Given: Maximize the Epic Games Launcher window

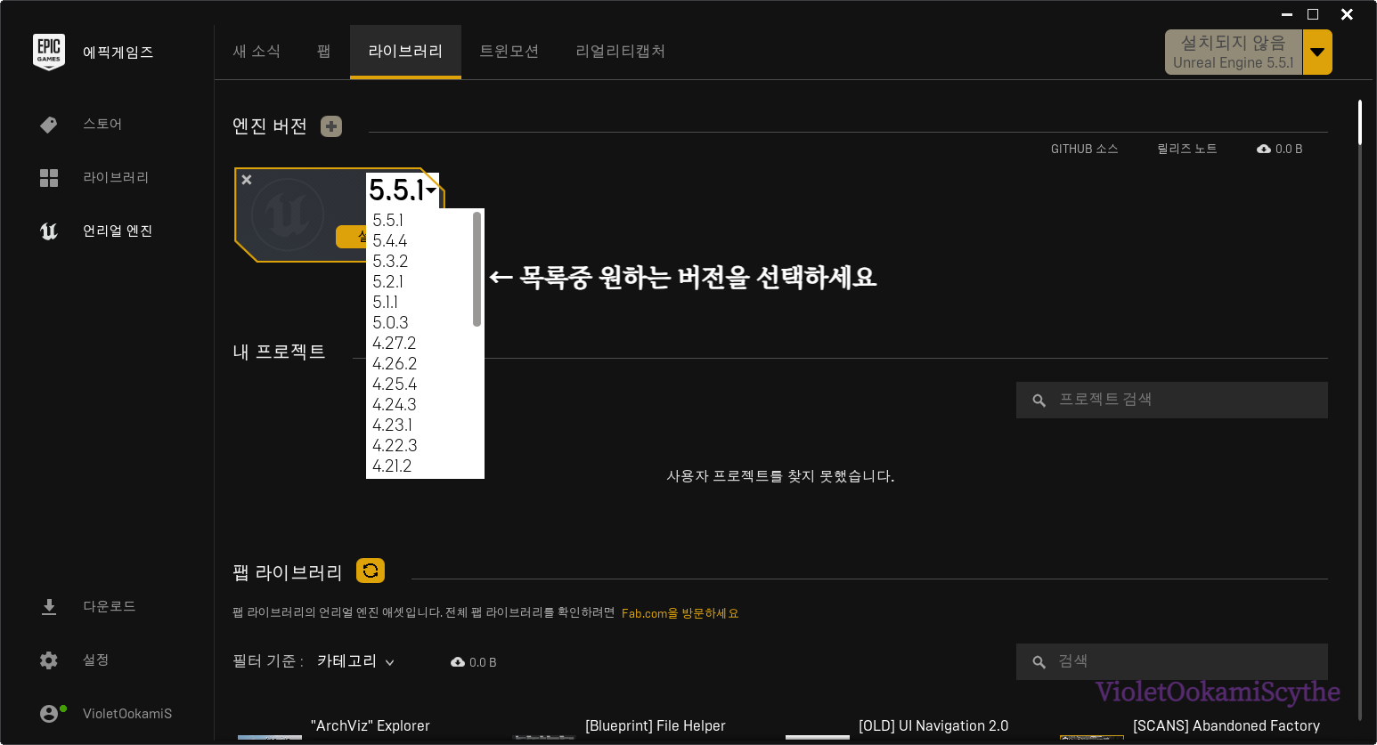Looking at the screenshot, I should (x=1313, y=14).
